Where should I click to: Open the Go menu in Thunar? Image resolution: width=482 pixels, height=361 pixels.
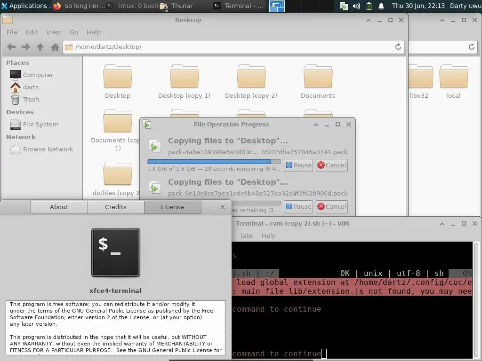(74, 32)
